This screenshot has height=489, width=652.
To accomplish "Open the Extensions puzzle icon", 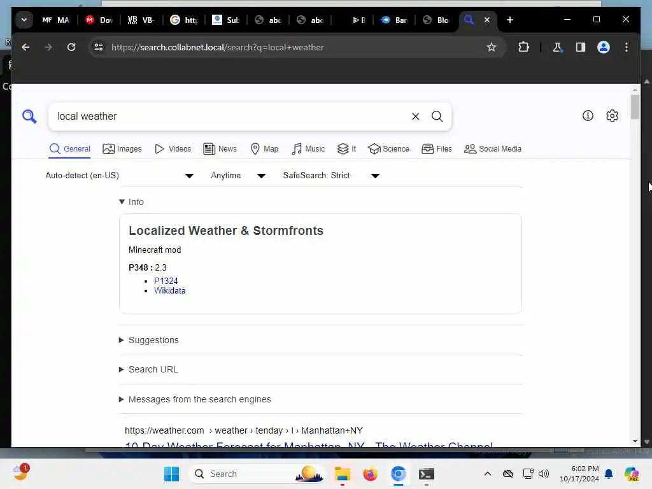I will click(x=523, y=47).
